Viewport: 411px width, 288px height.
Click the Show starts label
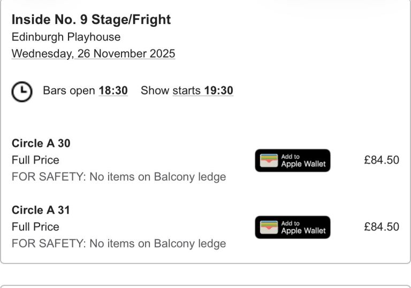pos(170,91)
